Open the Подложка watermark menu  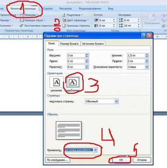[x=72, y=15]
